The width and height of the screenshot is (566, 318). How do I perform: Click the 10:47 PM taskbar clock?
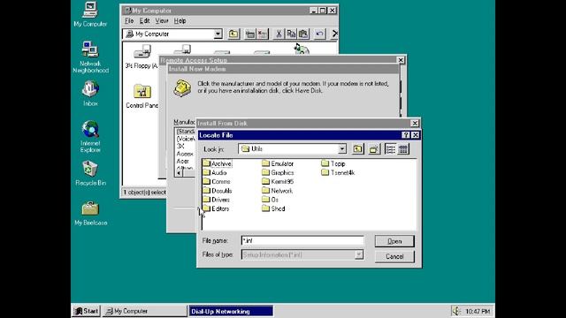(478, 311)
